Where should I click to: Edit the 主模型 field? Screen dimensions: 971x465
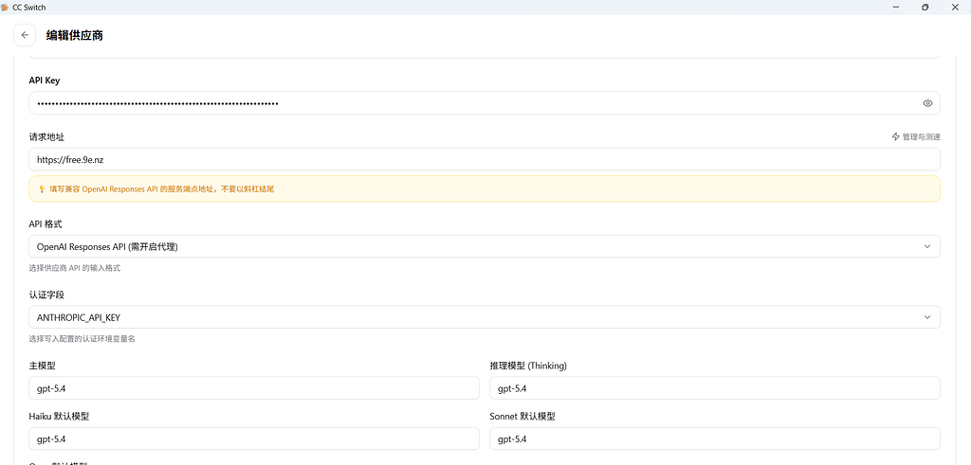pyautogui.click(x=254, y=388)
